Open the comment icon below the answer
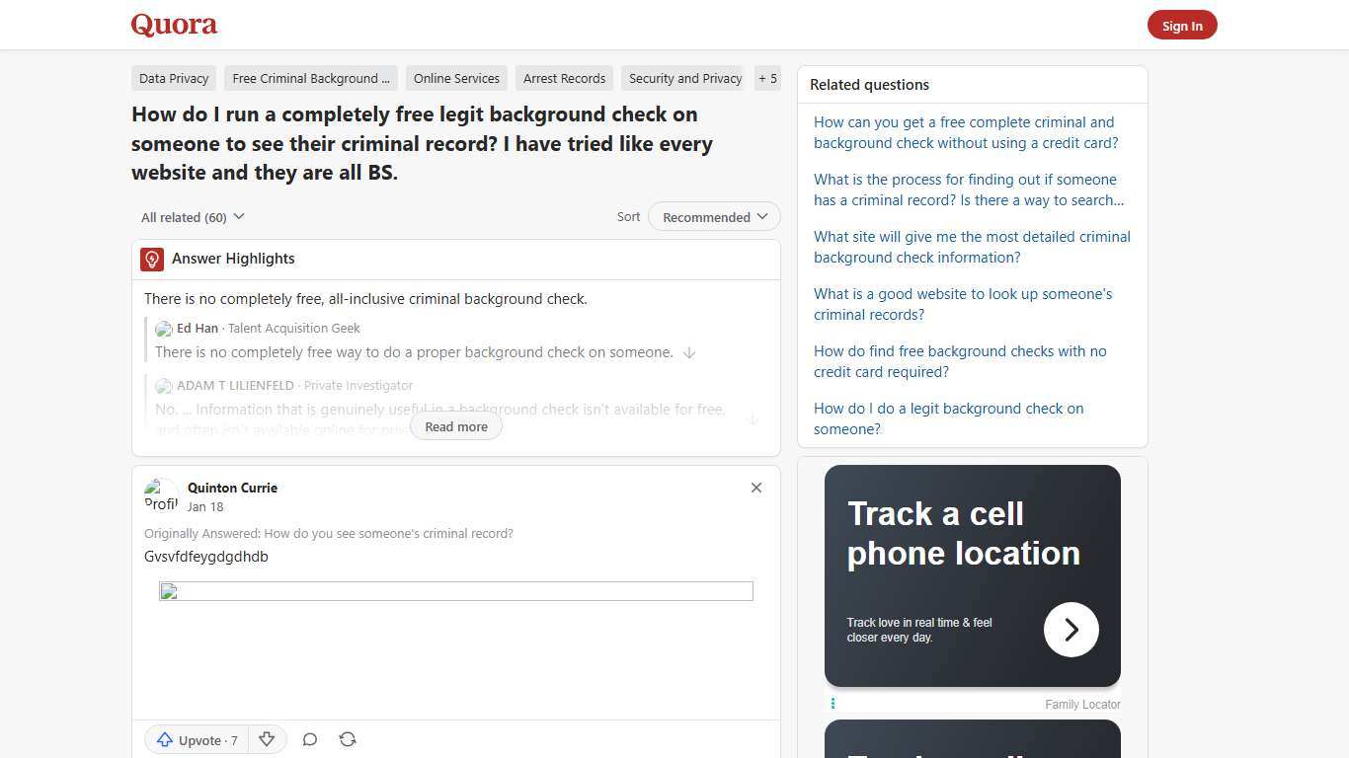The image size is (1349, 758). coord(309,739)
